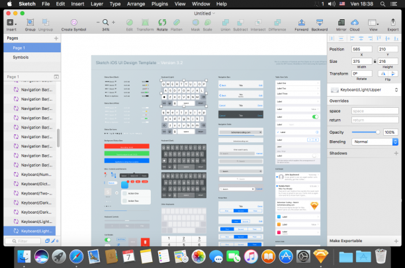
Task: Add a shadow with the plus
Action: (x=396, y=153)
